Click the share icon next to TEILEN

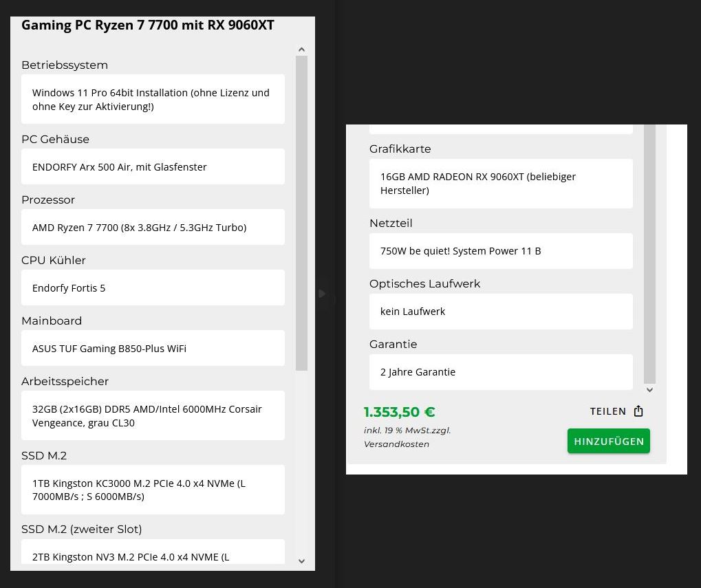pos(638,411)
